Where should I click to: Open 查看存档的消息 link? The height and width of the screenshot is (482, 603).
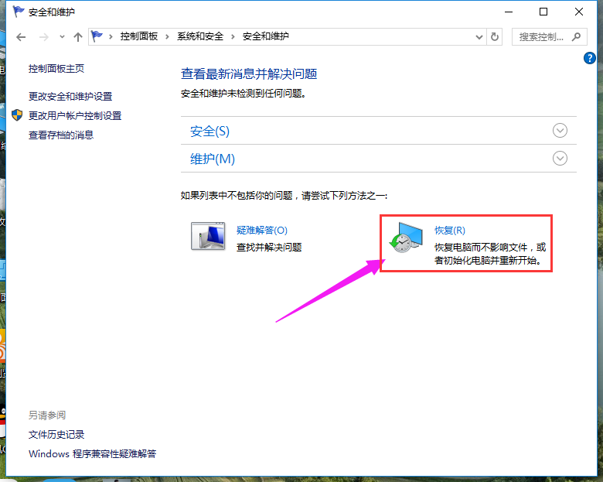[61, 135]
